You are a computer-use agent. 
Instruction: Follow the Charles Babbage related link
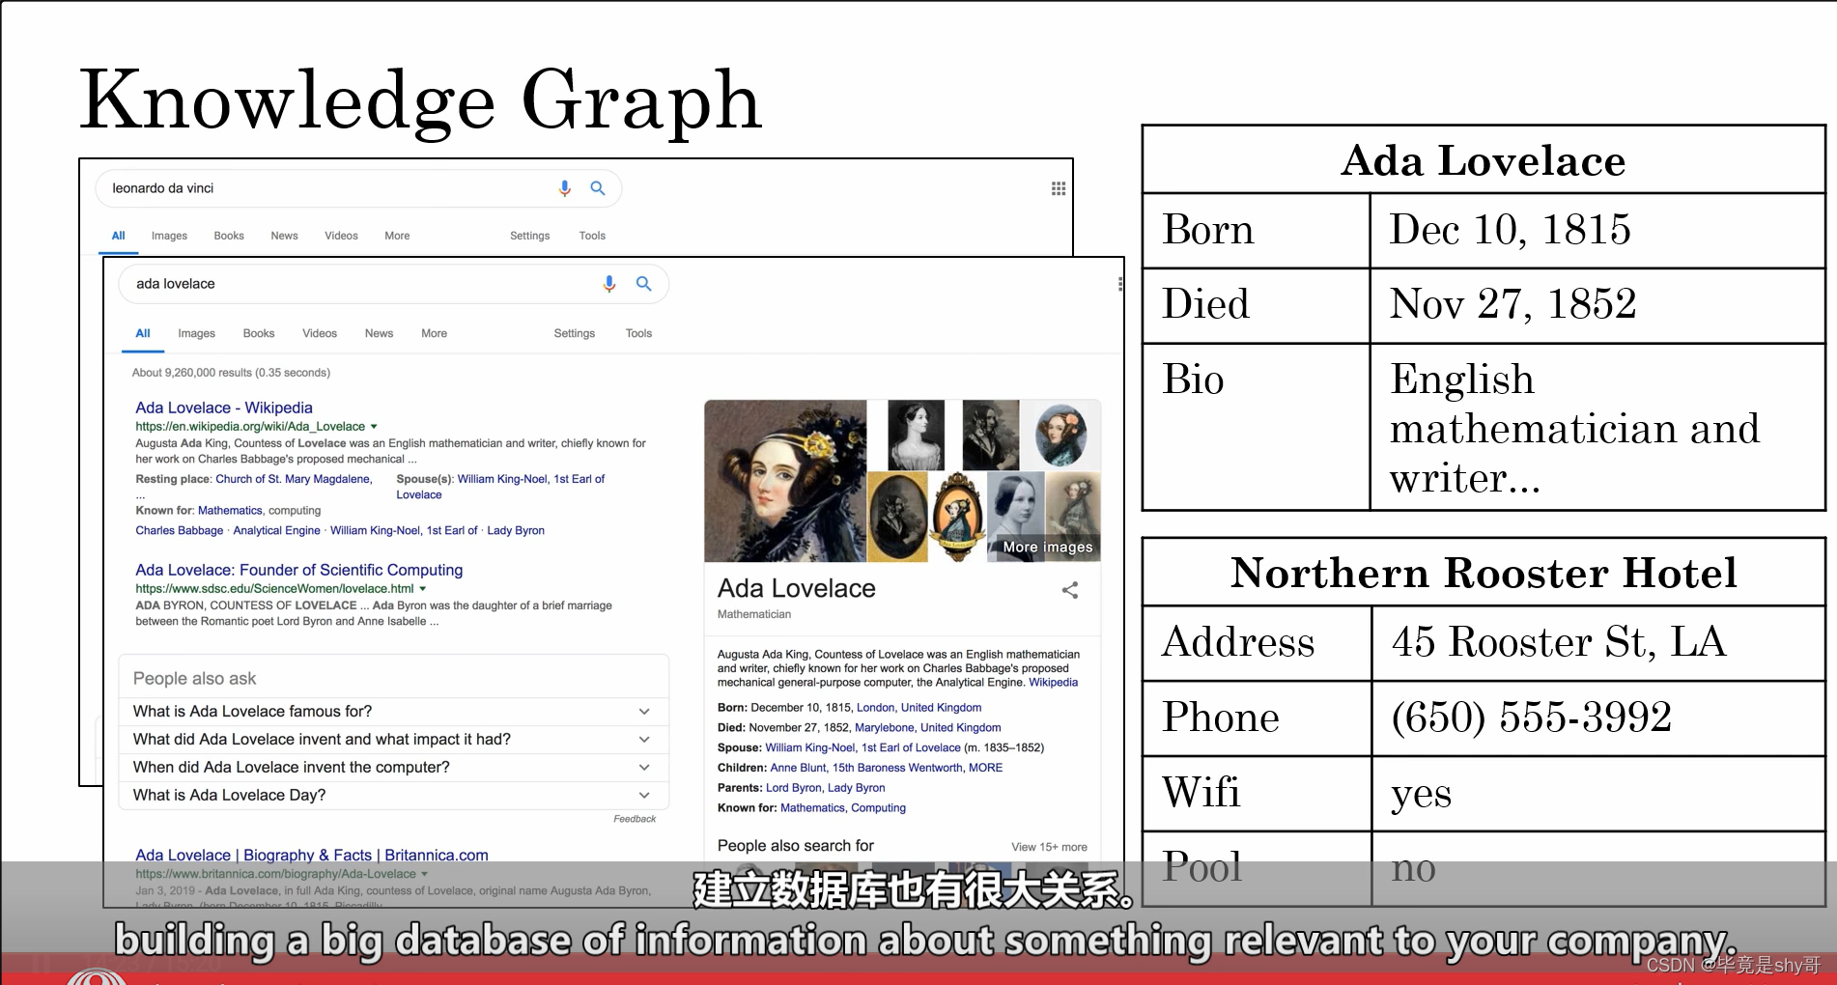tap(180, 530)
